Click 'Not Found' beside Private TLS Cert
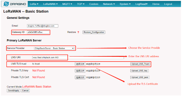The image size is (182, 97). click(x=39, y=77)
